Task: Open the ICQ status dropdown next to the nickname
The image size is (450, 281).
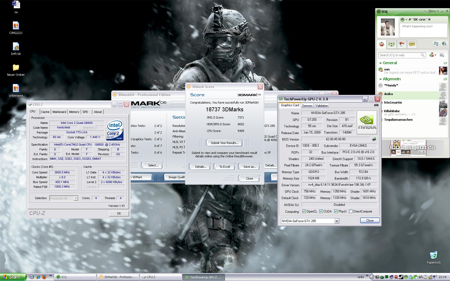Action: 406,20
